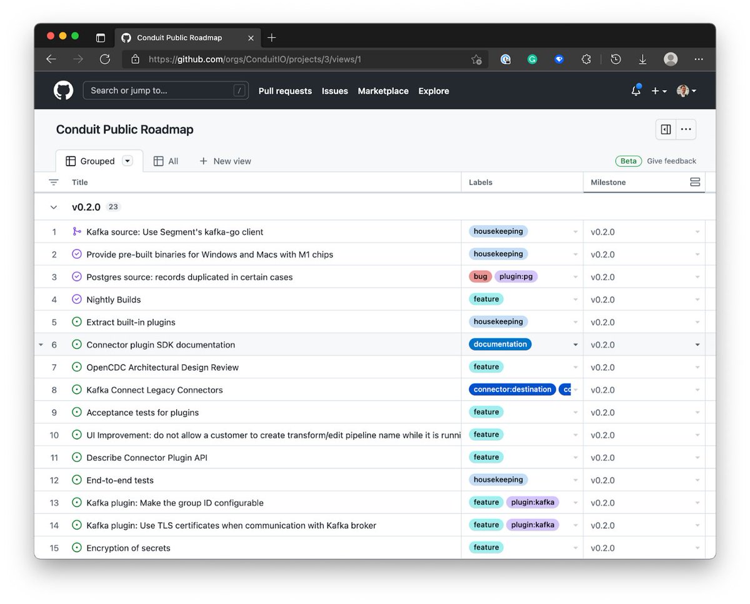This screenshot has height=604, width=750.
Task: Click the Milestone column group-by icon
Action: pos(695,182)
